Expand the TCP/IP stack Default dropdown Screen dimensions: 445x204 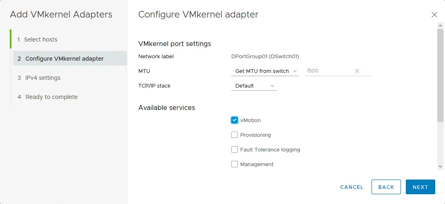254,86
